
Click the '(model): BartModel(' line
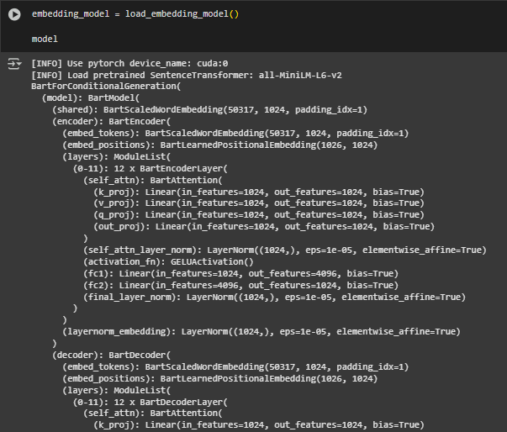click(91, 97)
